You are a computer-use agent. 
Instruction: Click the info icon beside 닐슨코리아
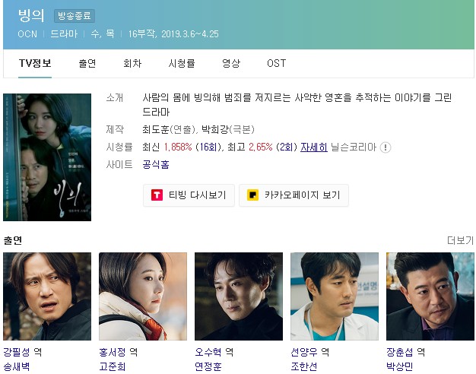(386, 147)
